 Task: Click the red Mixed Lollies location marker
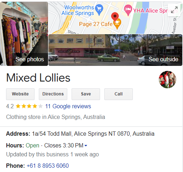coord(115,17)
